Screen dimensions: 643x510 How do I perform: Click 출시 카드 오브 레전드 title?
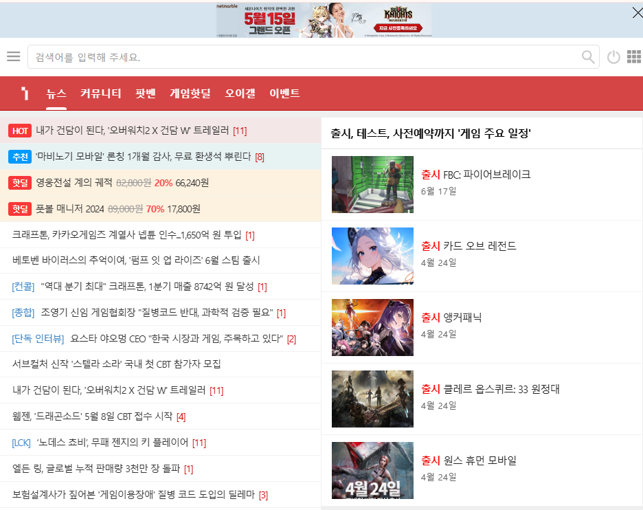pos(469,246)
